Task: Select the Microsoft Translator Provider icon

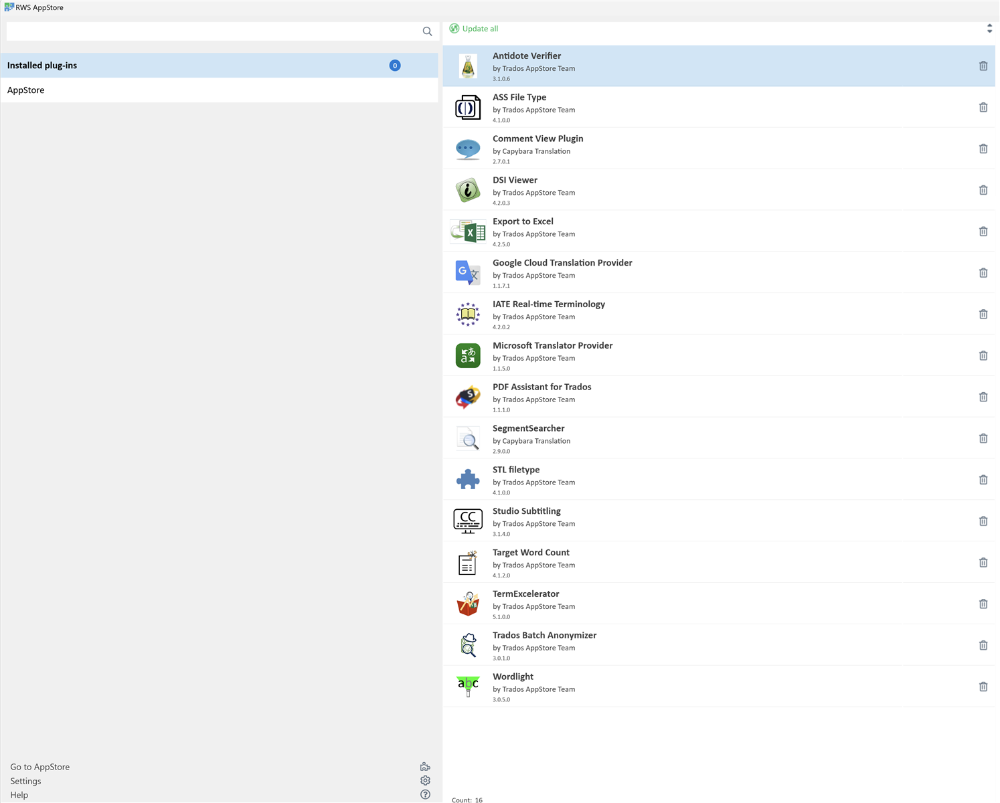Action: point(467,355)
